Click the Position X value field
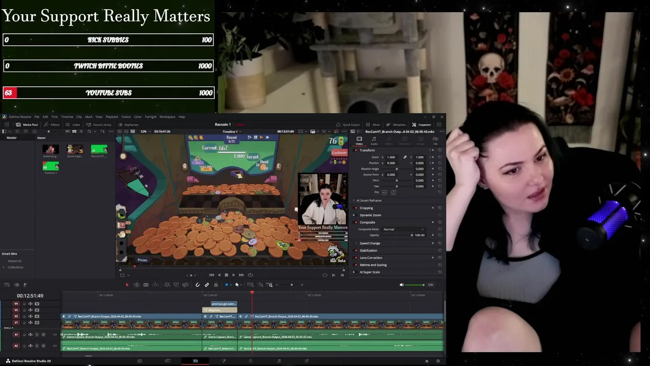This screenshot has width=650, height=366. [391, 163]
